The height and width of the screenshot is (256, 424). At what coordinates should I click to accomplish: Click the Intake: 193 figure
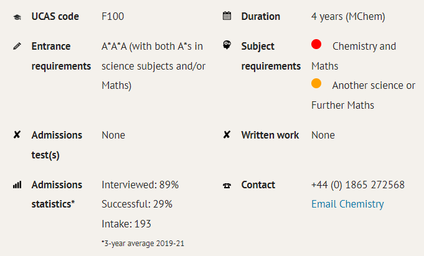pos(126,224)
